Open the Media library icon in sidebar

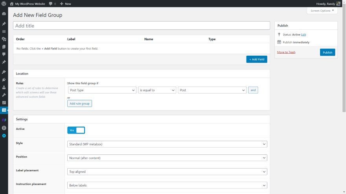pos(4,39)
